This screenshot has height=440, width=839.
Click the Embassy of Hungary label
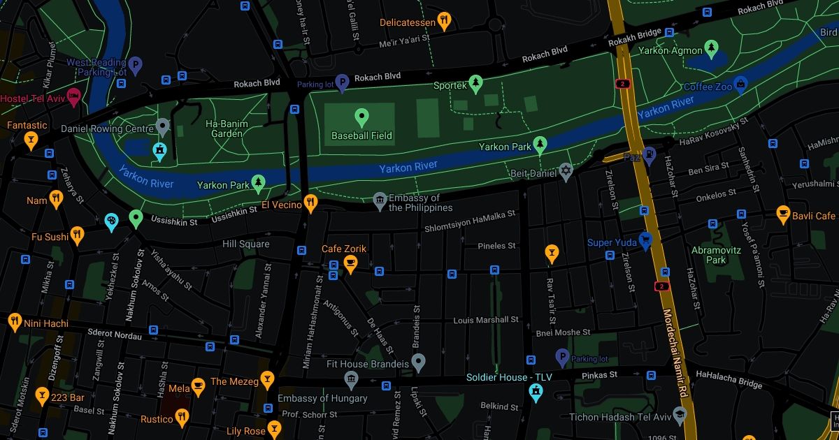322,398
